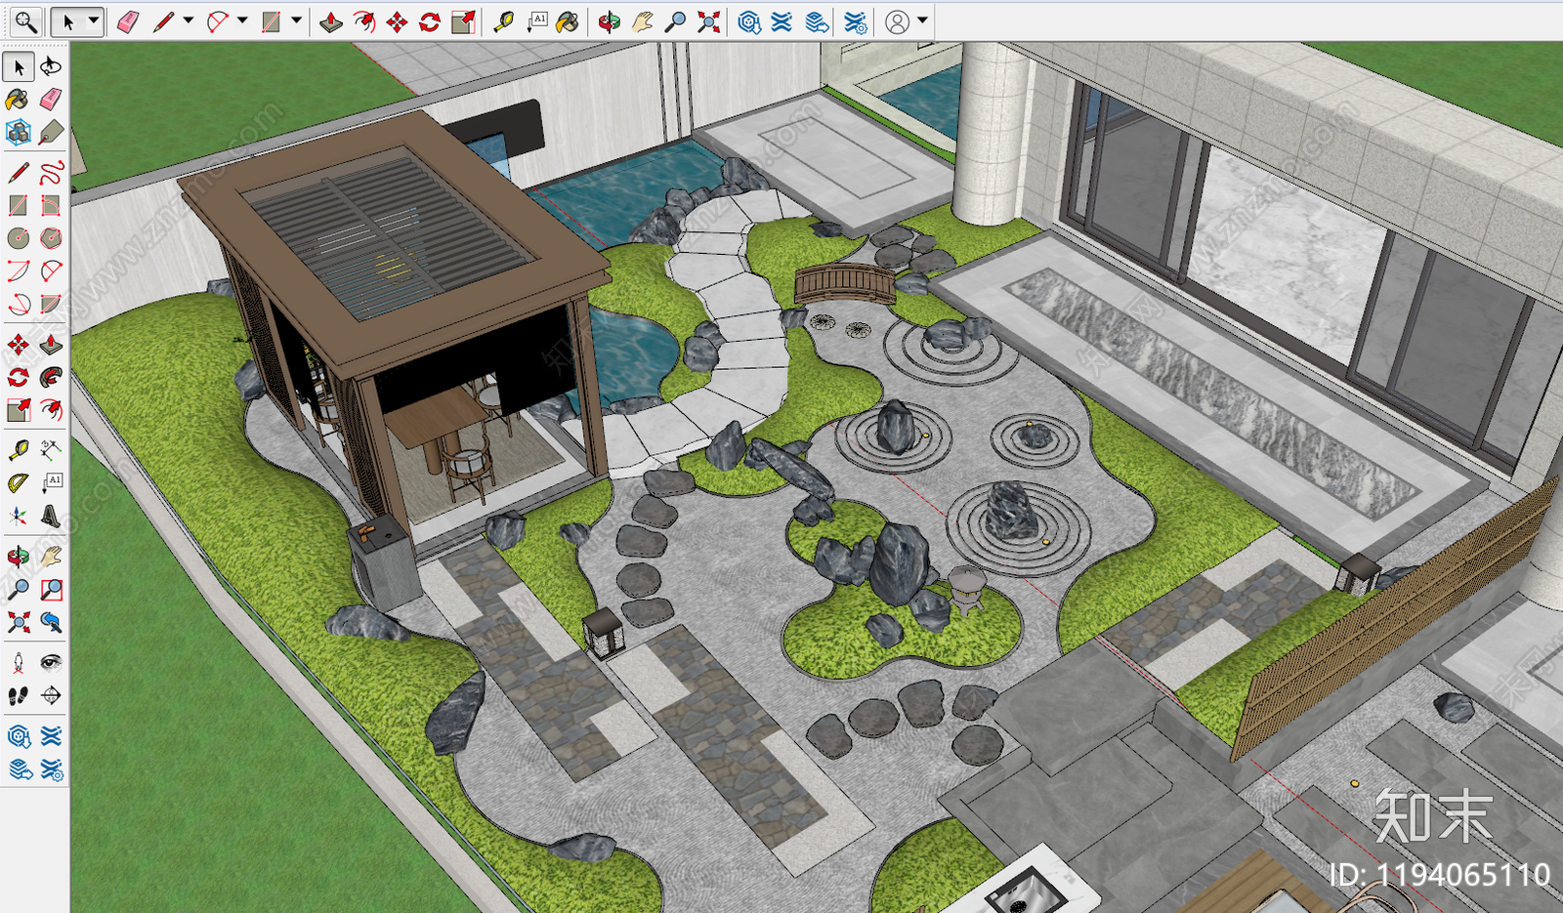The height and width of the screenshot is (913, 1563).
Task: Open Extension Manager in the horizontal toolbar
Action: click(855, 21)
